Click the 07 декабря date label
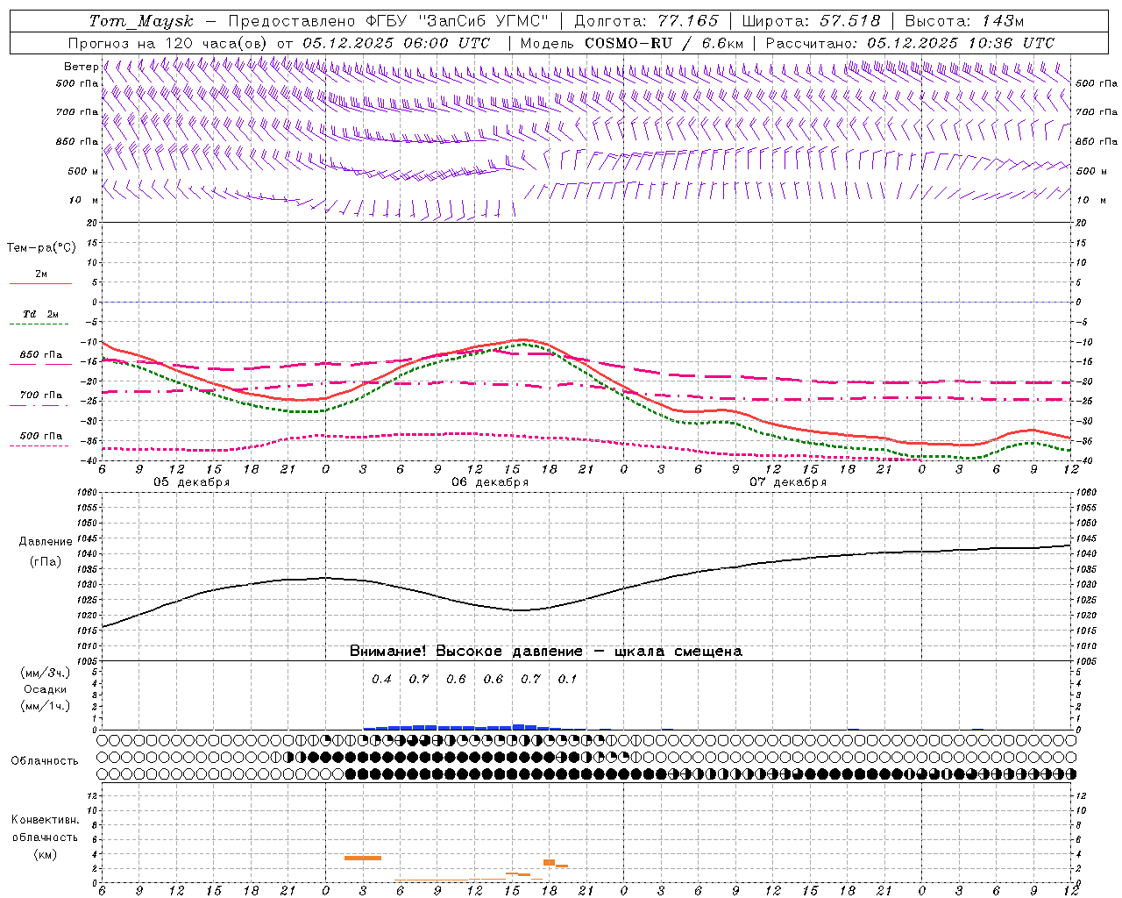The image size is (1122, 898). click(x=788, y=482)
